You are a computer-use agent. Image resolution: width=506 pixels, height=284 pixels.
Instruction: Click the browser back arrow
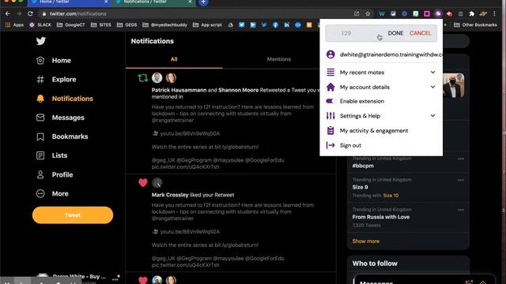8,14
